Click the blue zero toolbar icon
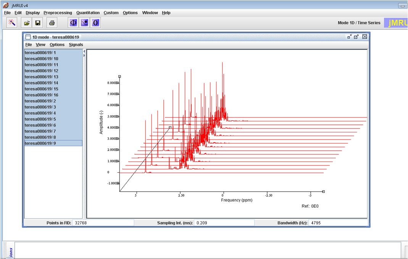Screen dimensions: 408x259 point(95,23)
